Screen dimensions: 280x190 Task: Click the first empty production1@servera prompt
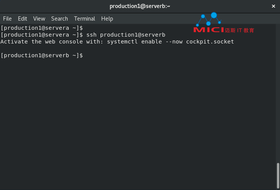pos(42,28)
